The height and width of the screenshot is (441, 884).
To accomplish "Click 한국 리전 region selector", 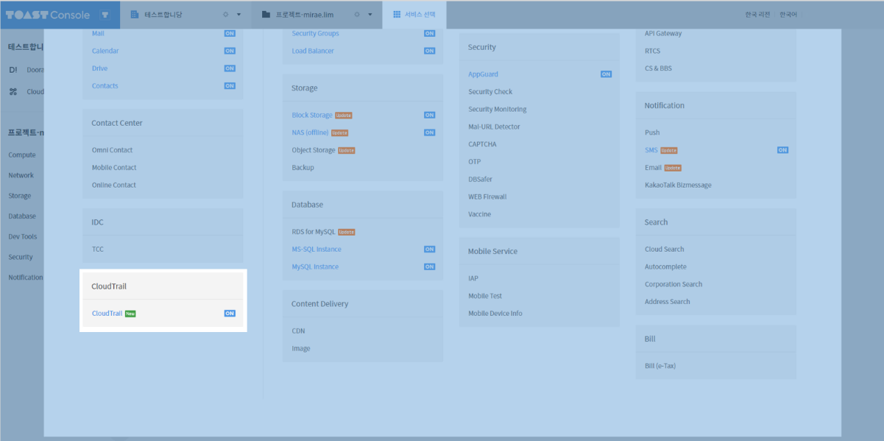I will [757, 14].
